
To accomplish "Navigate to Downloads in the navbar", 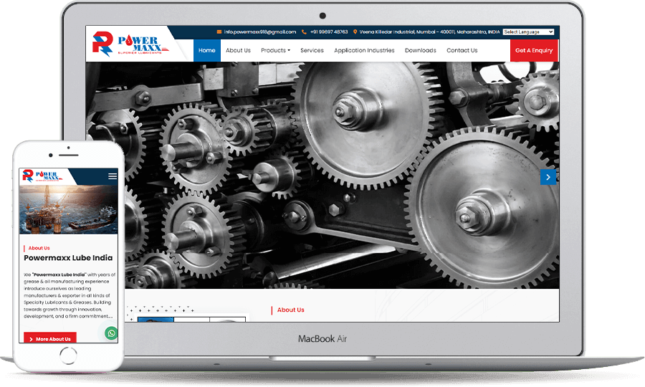I will (420, 50).
